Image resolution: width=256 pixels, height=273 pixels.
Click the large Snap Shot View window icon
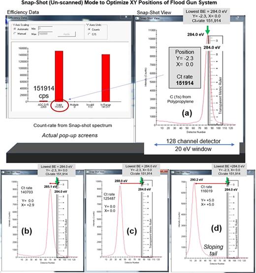[x=137, y=18]
